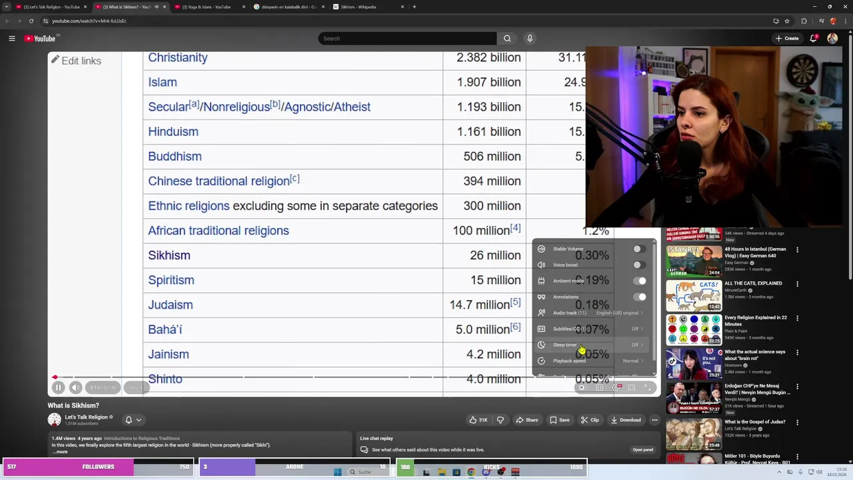
Task: Click the settings menu scrollbar
Action: pyautogui.click(x=654, y=300)
